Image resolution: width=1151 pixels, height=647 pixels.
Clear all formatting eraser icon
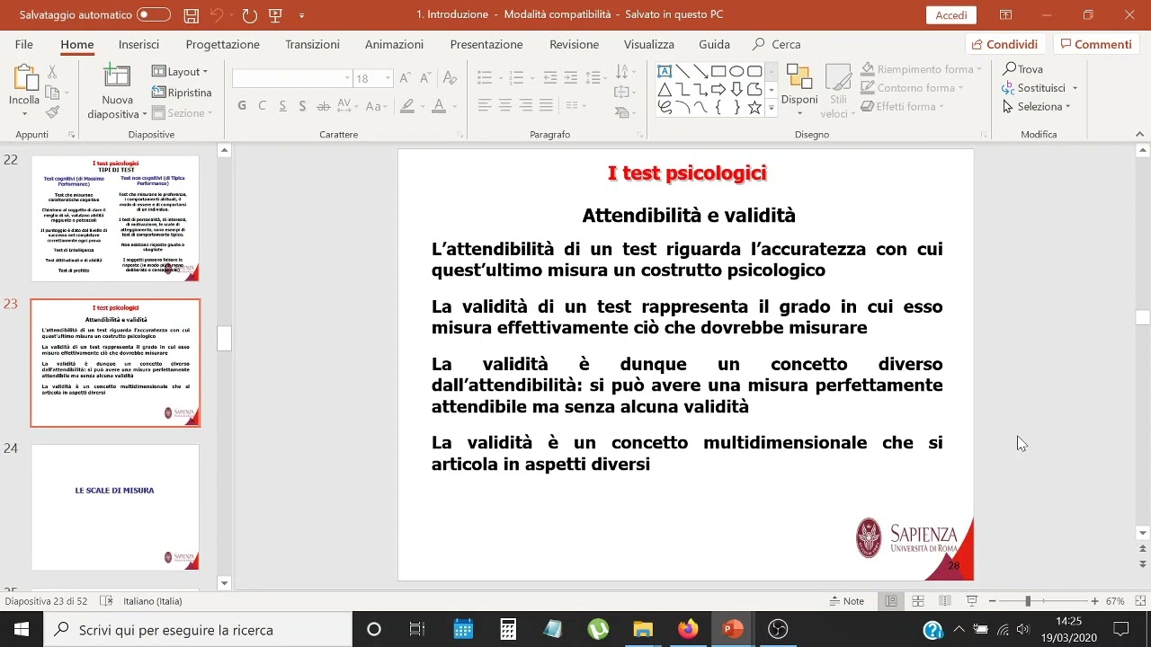[x=451, y=78]
